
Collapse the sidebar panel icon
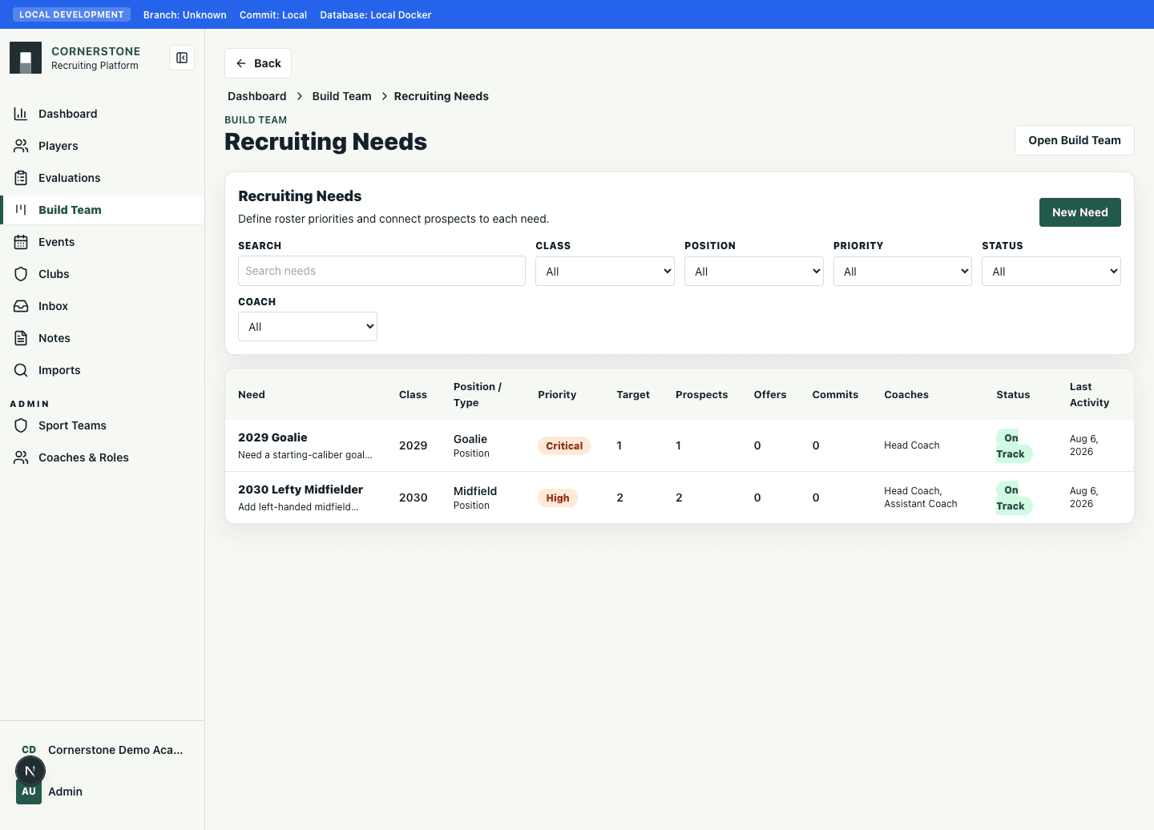[x=182, y=58]
